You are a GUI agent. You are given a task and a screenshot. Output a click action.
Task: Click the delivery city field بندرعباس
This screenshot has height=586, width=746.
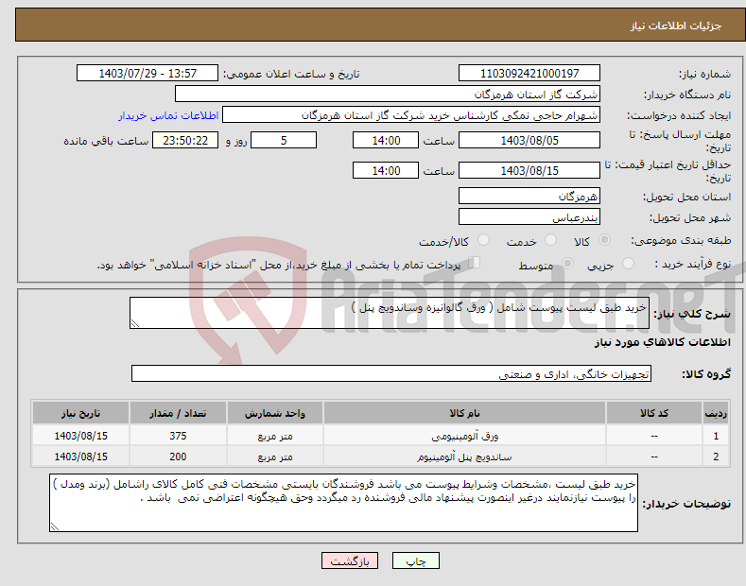coord(529,216)
